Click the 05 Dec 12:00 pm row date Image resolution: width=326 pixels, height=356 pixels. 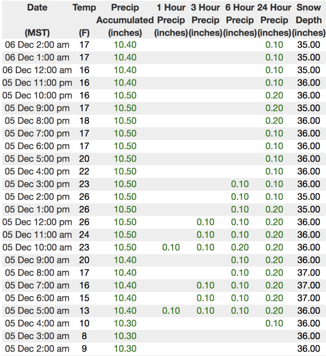tap(37, 222)
